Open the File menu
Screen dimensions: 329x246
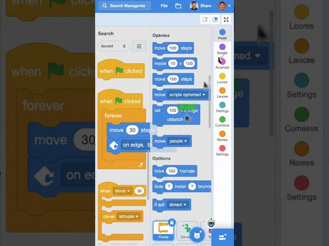[164, 6]
